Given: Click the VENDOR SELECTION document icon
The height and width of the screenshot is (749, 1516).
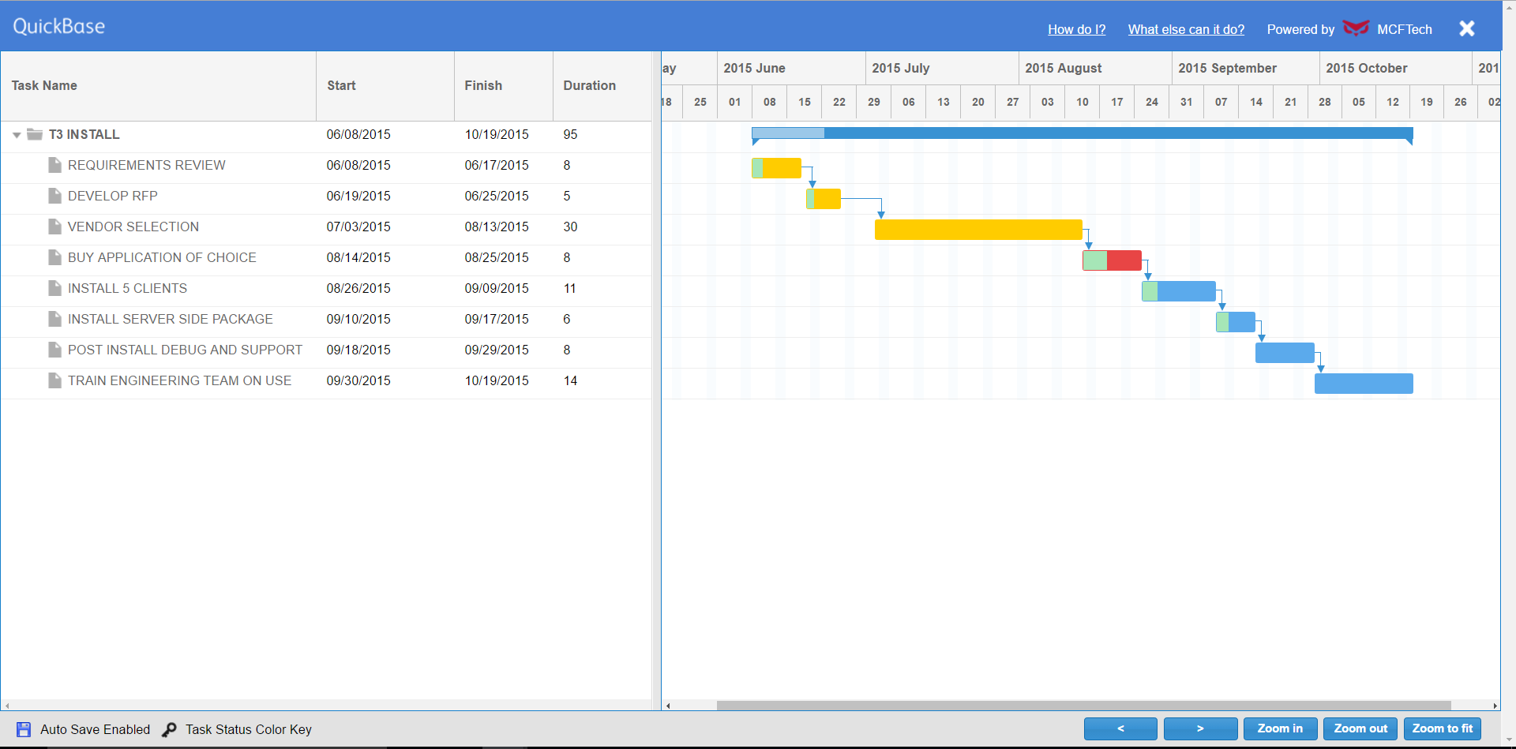Looking at the screenshot, I should [x=54, y=227].
